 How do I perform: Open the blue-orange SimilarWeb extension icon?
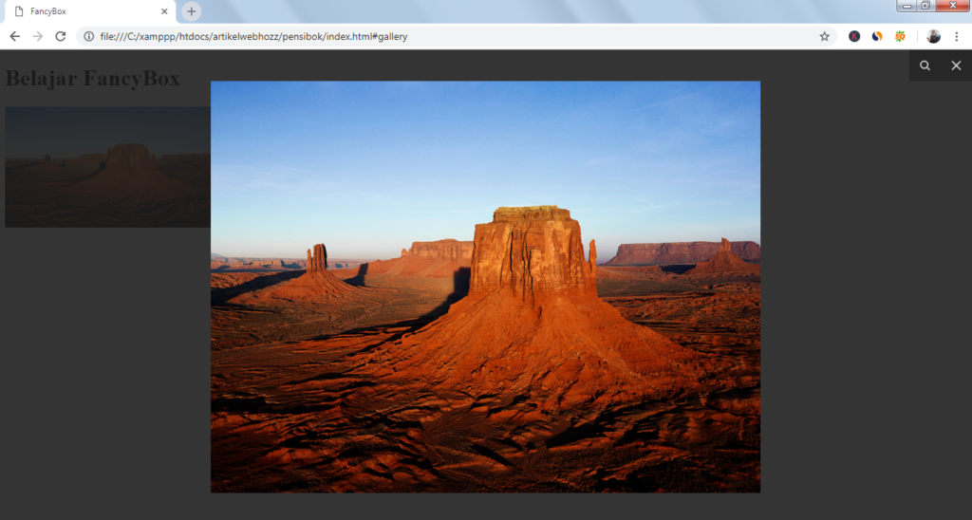[877, 36]
